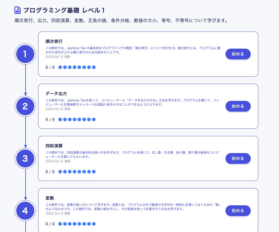Click the first progress dot on 順次実行 card

pos(60,67)
